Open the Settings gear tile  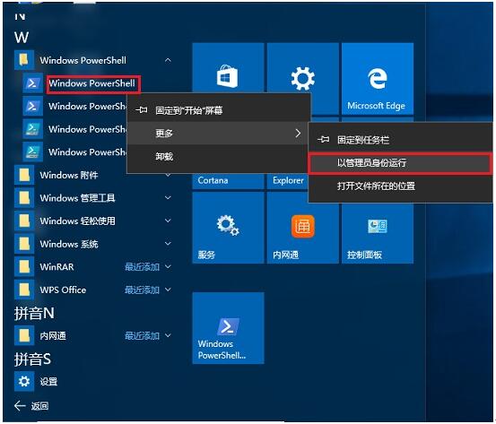click(303, 68)
